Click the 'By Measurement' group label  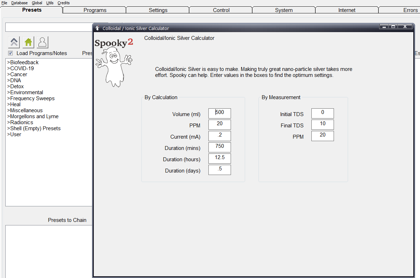click(281, 97)
